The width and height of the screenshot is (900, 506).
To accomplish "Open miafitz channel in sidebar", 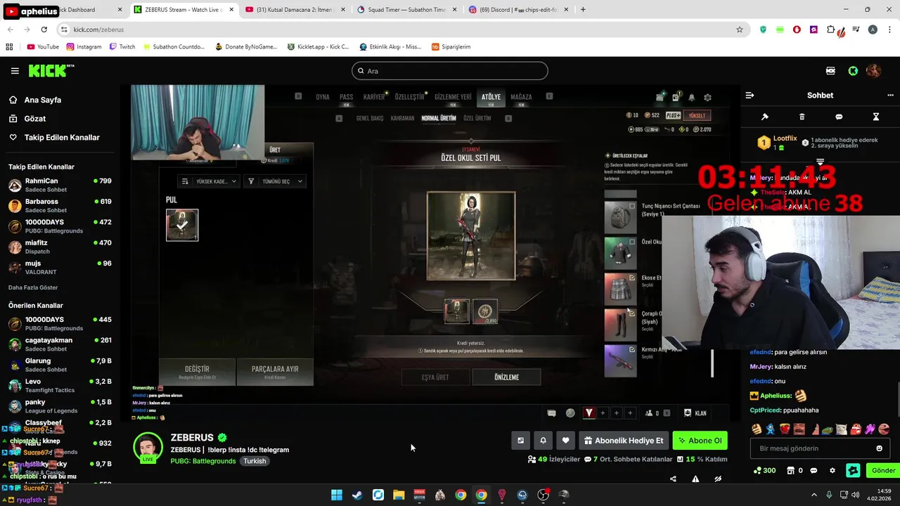I will 60,247.
